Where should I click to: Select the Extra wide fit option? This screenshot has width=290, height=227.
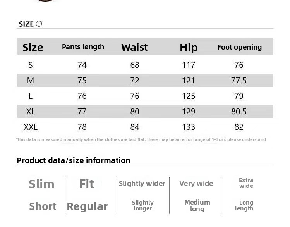click(246, 183)
